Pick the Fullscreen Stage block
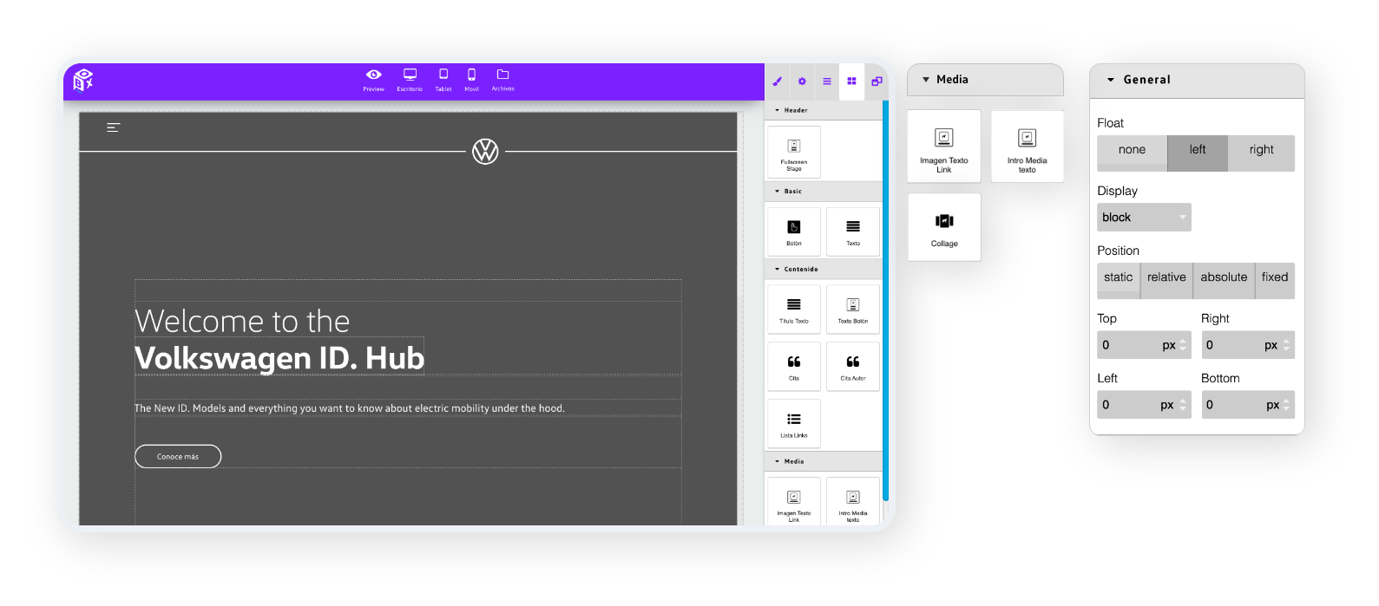 coord(794,152)
